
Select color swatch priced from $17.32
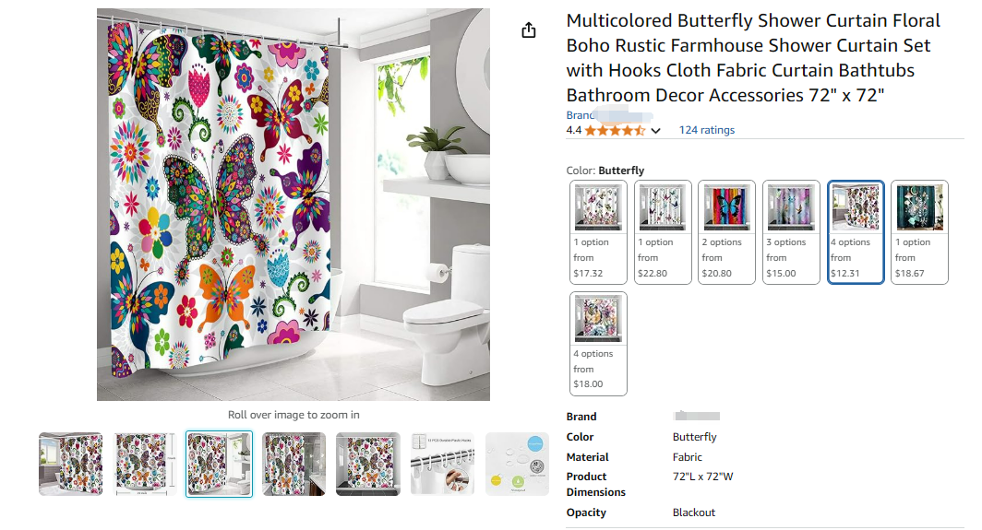pyautogui.click(x=598, y=232)
